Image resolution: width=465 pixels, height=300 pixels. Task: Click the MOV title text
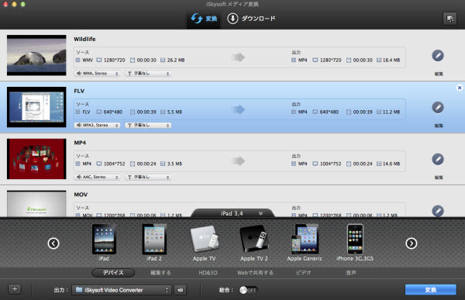(81, 195)
